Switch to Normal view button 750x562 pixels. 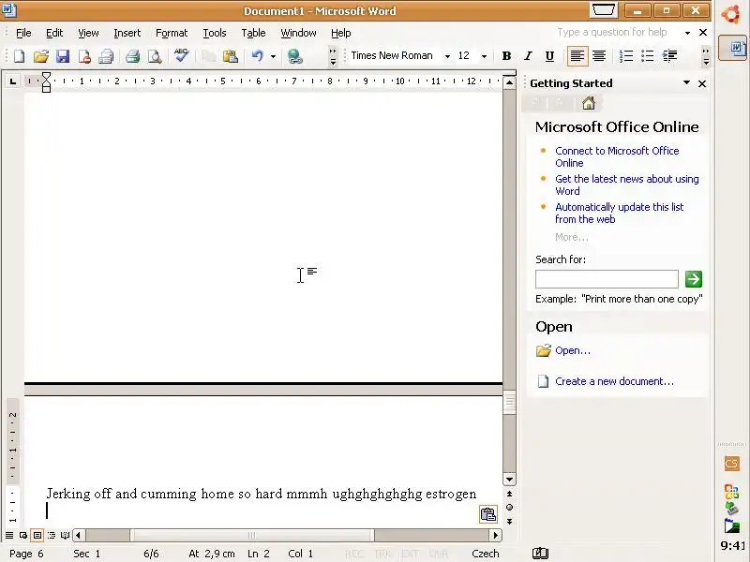pyautogui.click(x=9, y=535)
